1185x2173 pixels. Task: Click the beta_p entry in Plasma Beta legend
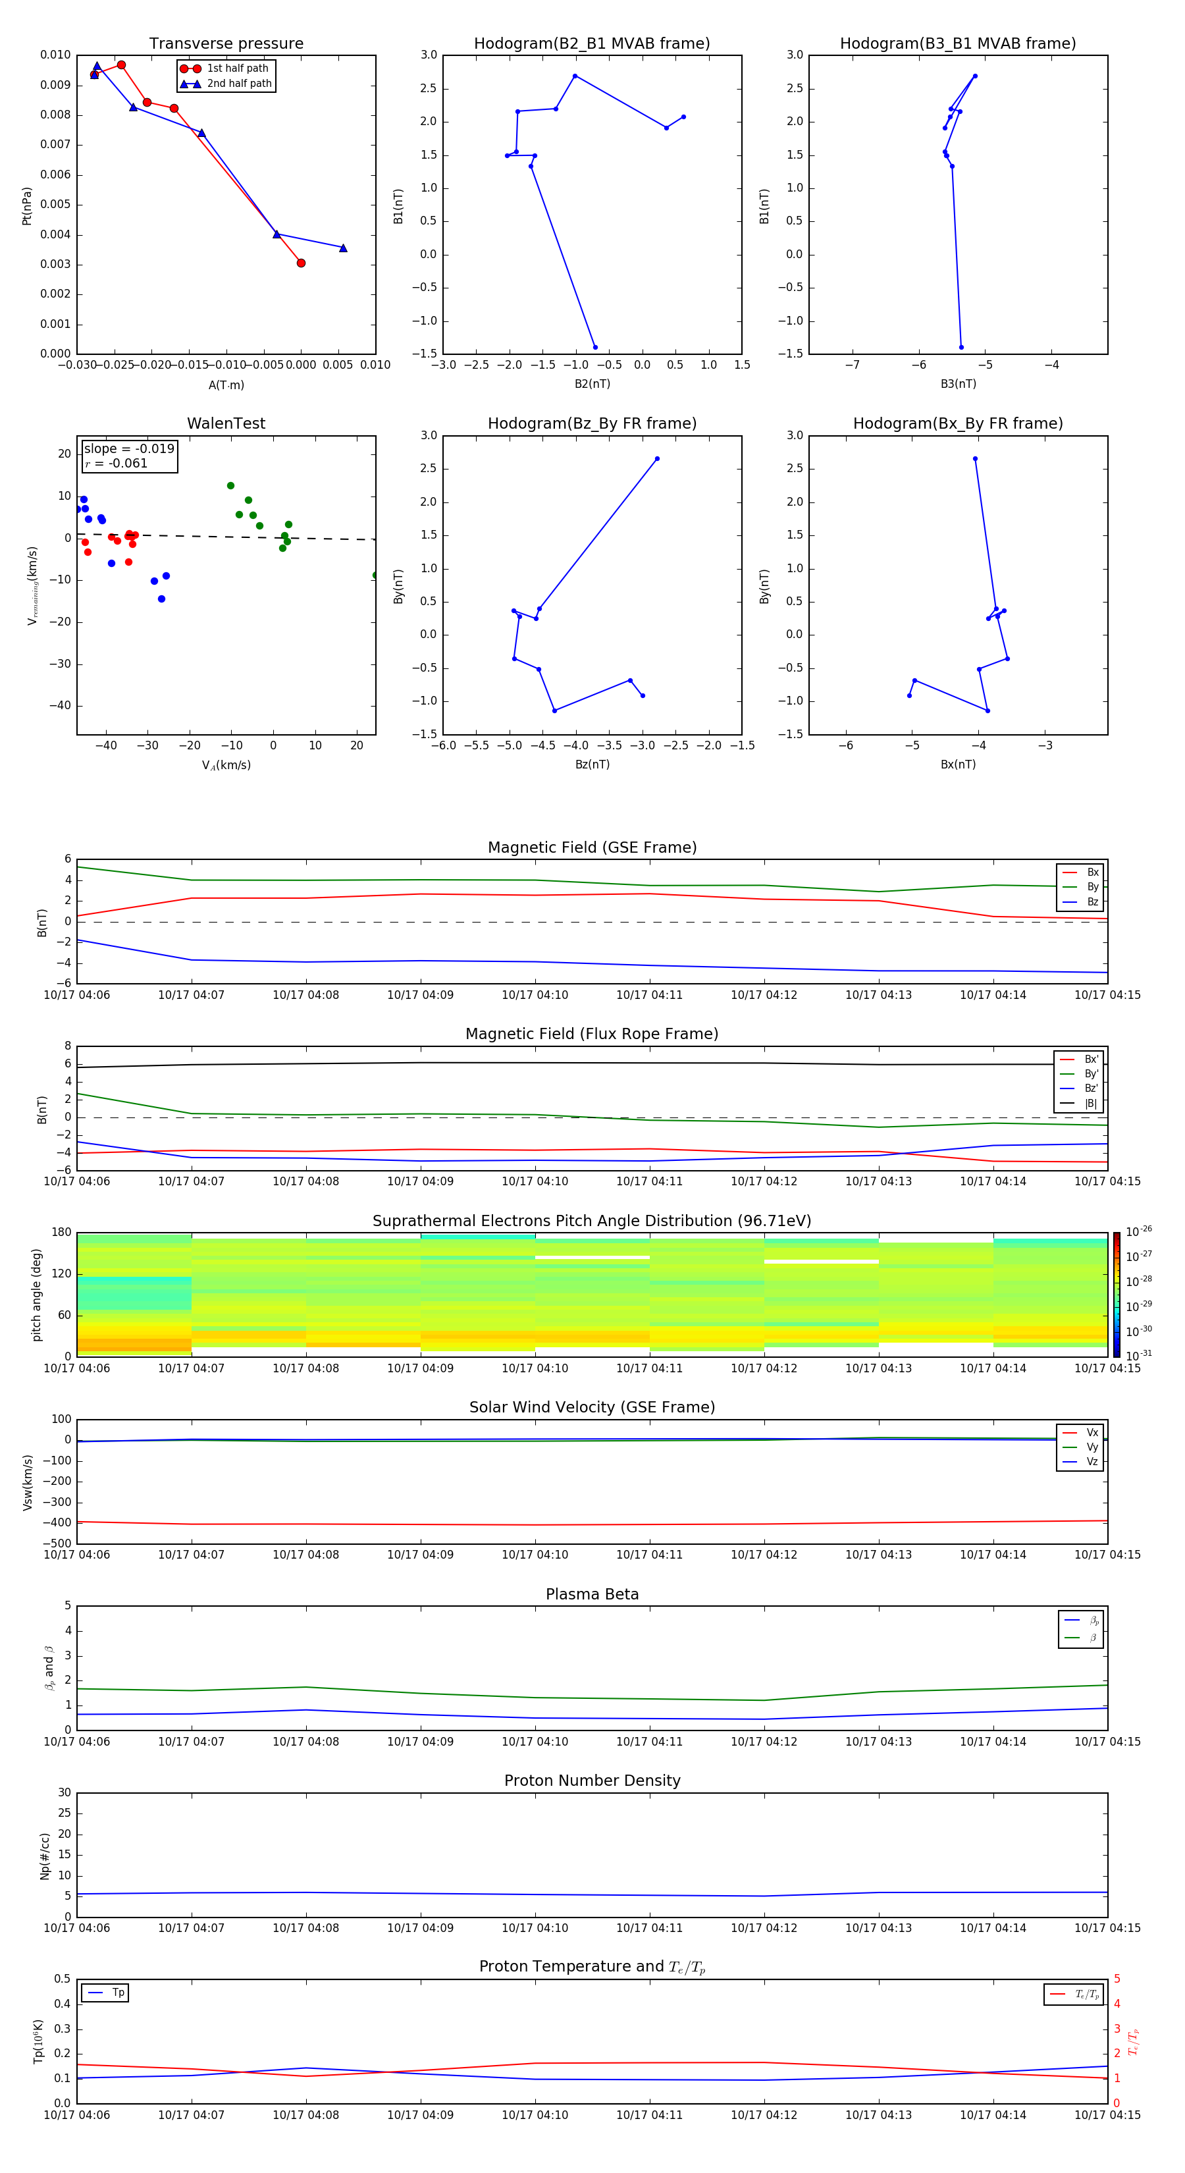[x=1082, y=1621]
